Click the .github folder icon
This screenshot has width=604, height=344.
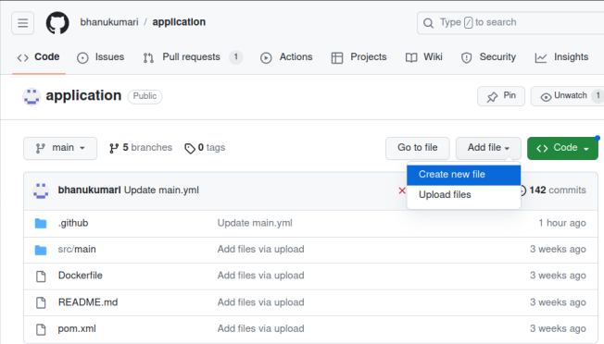tap(41, 223)
